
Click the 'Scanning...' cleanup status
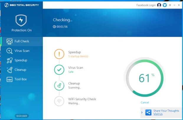click(x=75, y=88)
